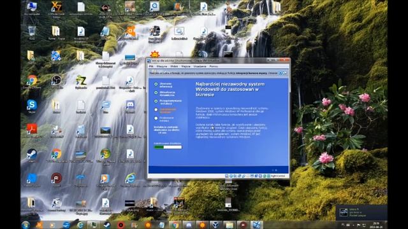Open the Google Chrome desktop shortcut
This screenshot has height=229, width=408.
click(32, 81)
